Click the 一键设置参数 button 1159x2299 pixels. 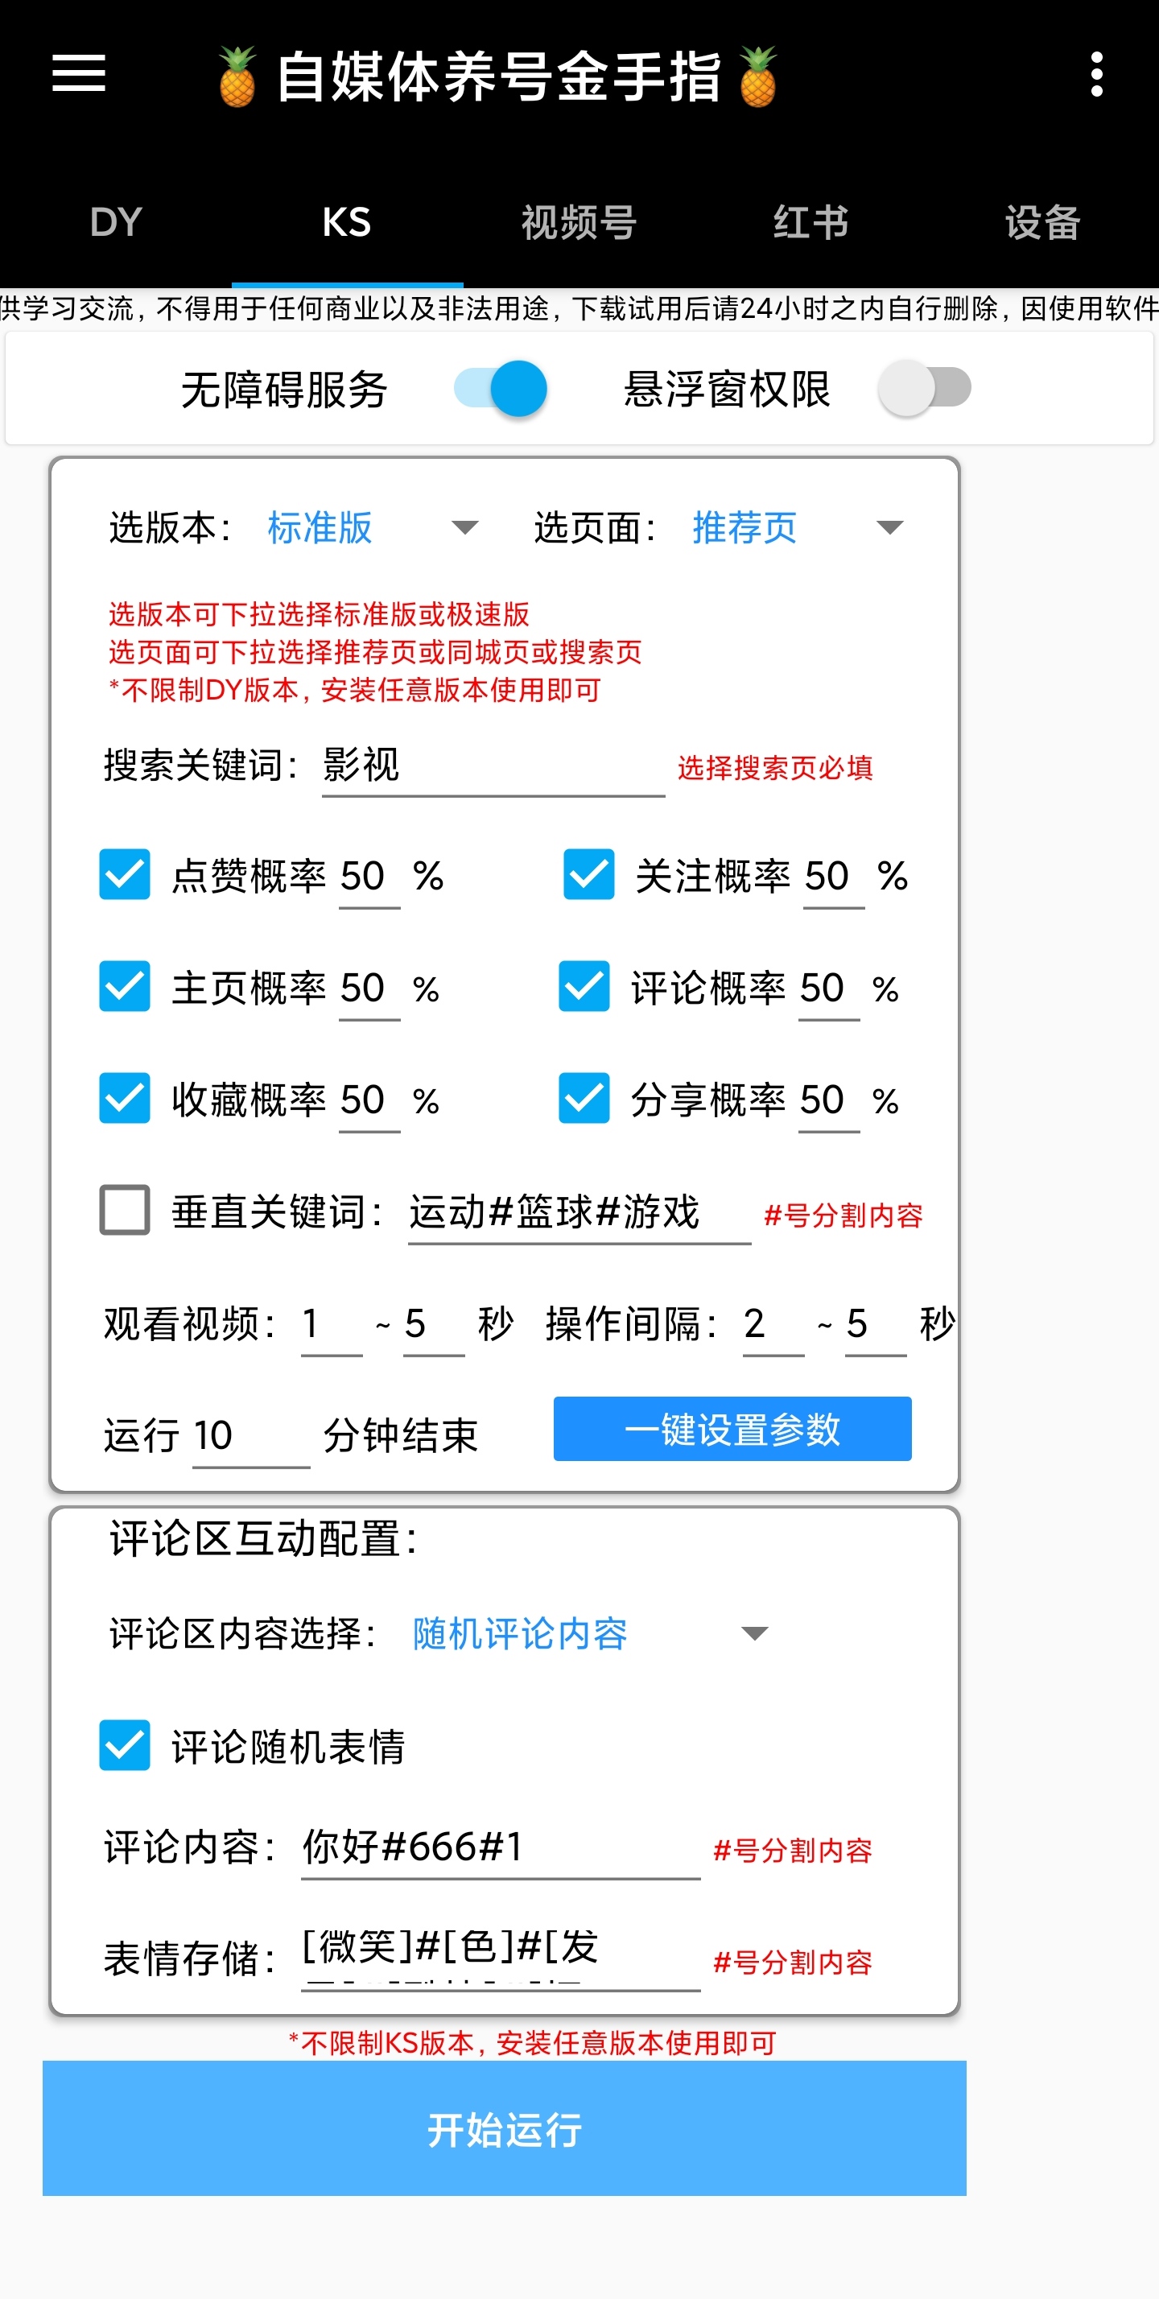732,1429
